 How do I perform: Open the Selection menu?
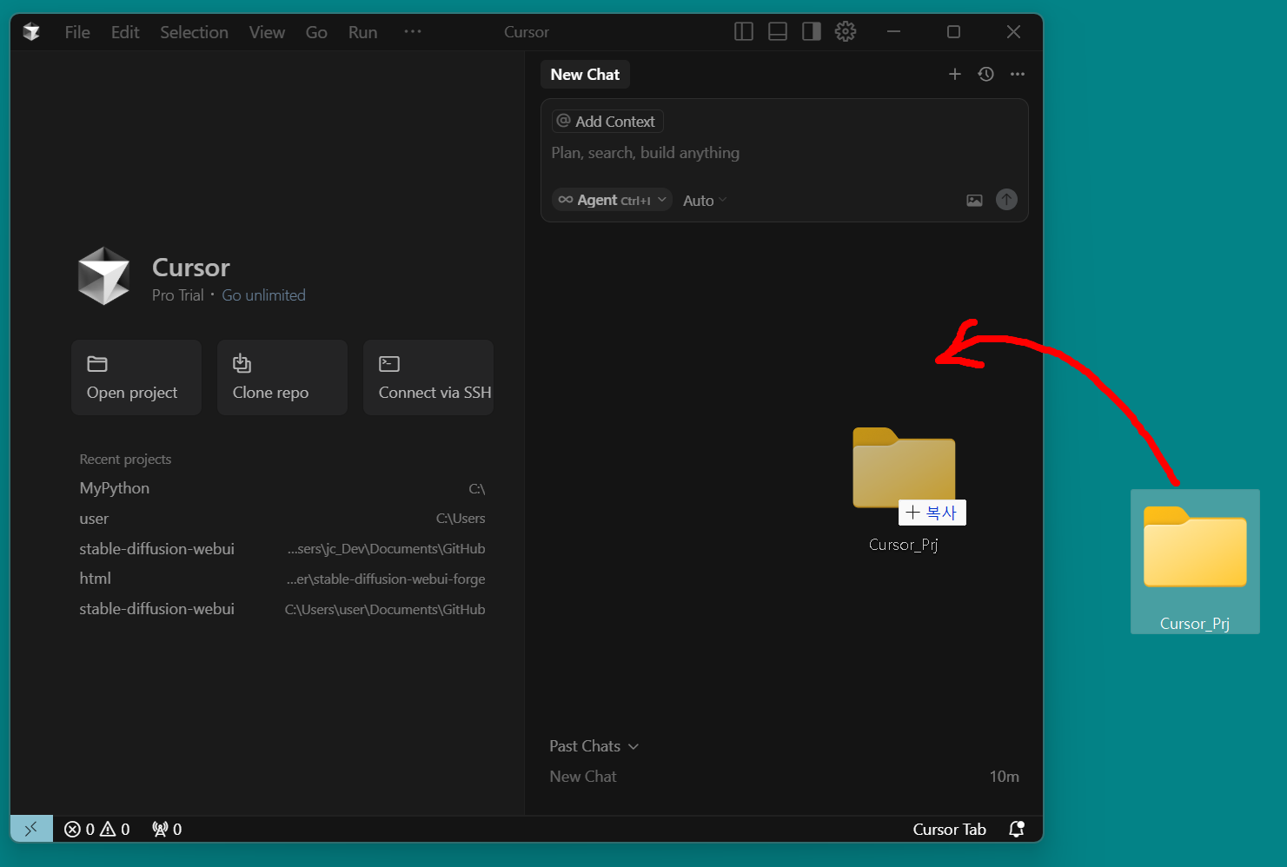click(x=194, y=32)
